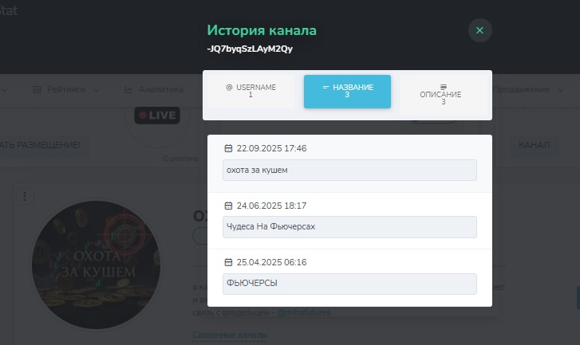Select the НАЗВАНИЕ history tab

pyautogui.click(x=347, y=92)
